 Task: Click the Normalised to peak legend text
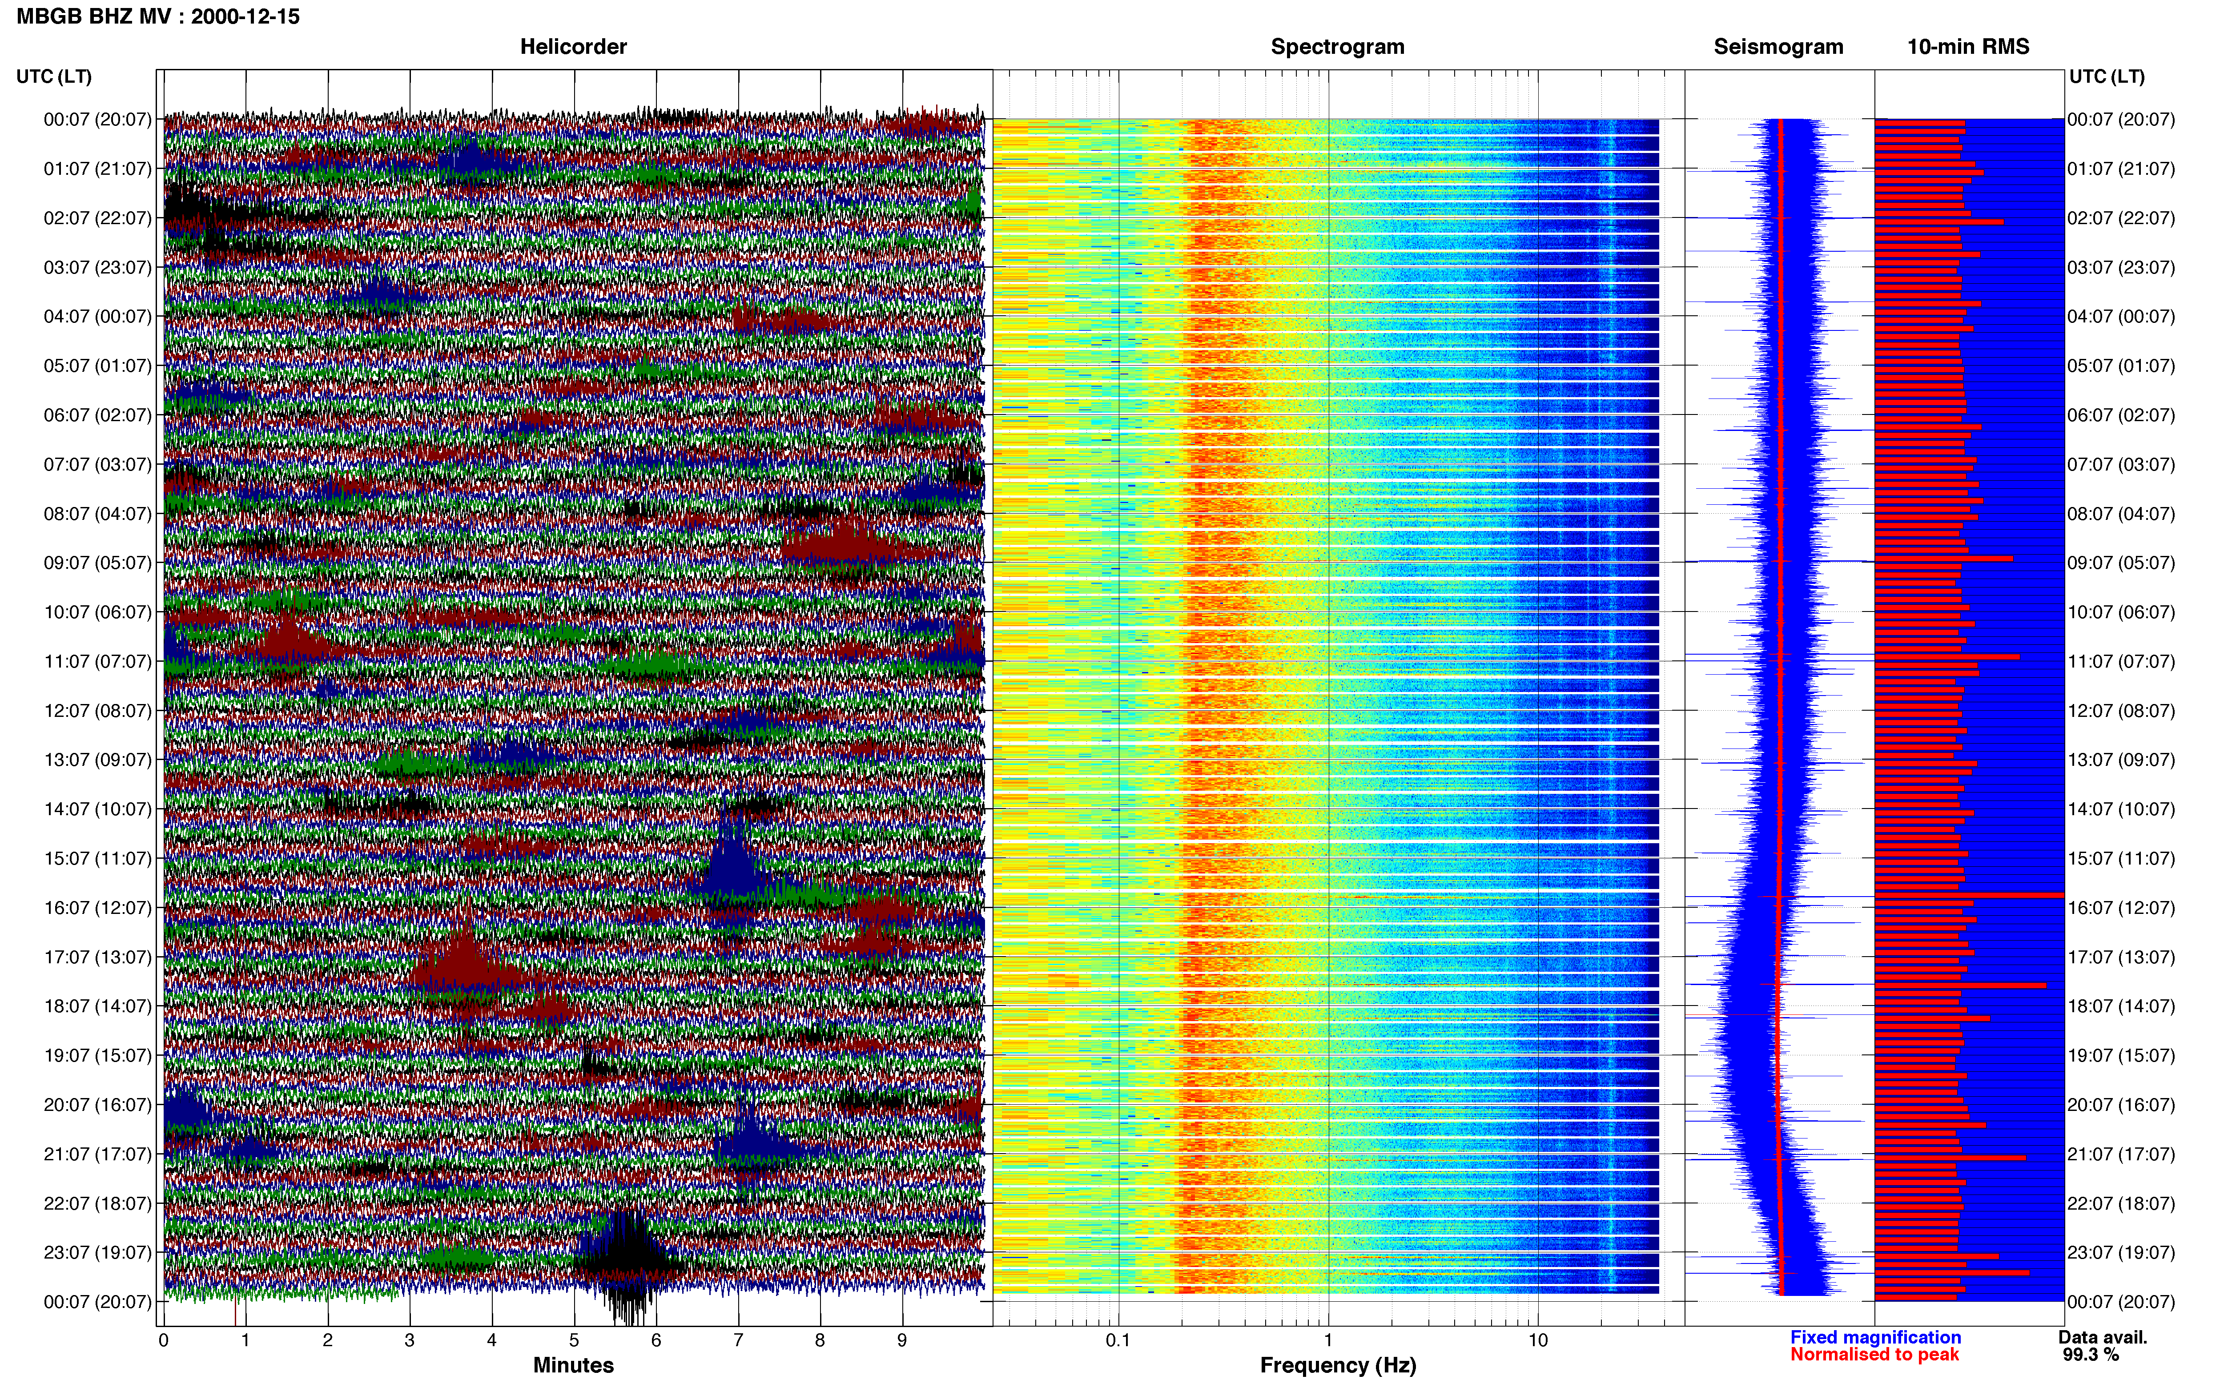tap(1874, 1355)
